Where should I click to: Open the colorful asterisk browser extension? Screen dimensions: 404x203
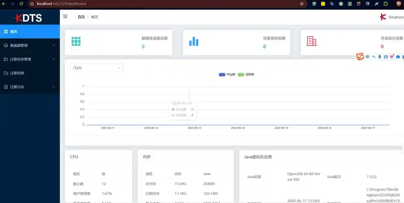pos(332,4)
